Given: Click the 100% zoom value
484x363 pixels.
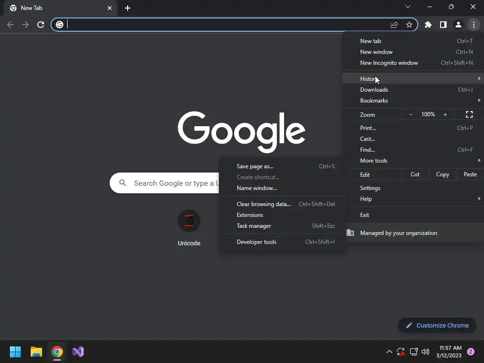Looking at the screenshot, I should click(x=428, y=114).
